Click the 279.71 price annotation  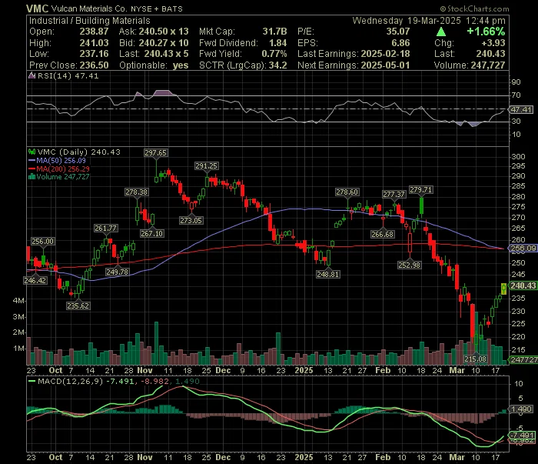(x=421, y=189)
